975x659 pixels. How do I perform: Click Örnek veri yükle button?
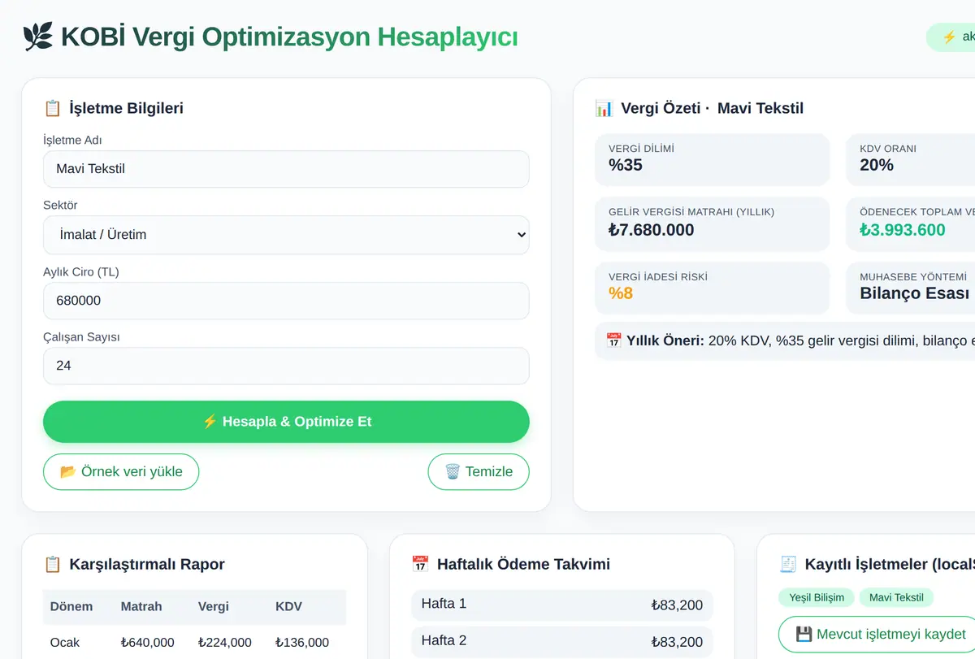[121, 472]
